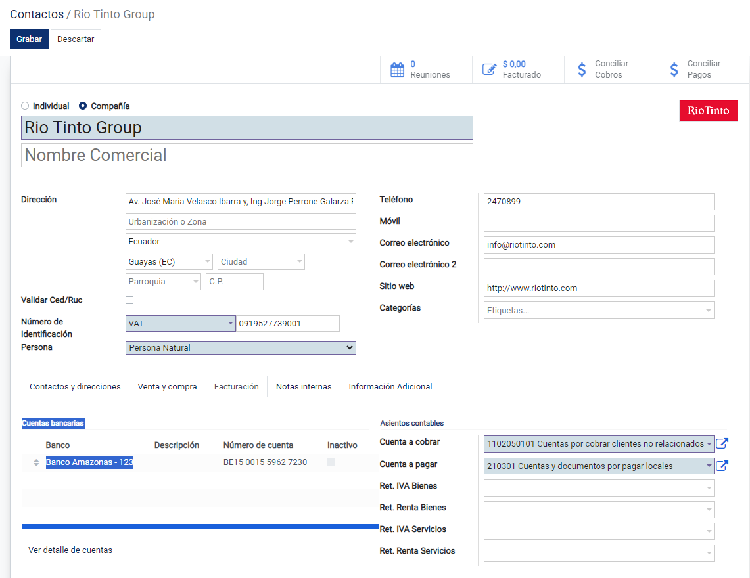Viewport: 750px width, 578px height.
Task: Click the Descripción column header
Action: pyautogui.click(x=177, y=445)
